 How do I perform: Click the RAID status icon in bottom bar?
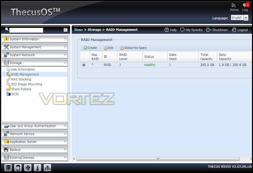[x=8, y=168]
